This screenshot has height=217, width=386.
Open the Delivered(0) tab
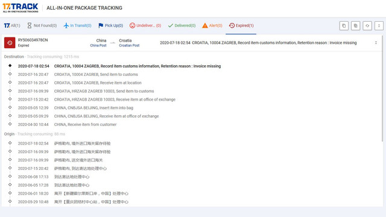coord(182,25)
